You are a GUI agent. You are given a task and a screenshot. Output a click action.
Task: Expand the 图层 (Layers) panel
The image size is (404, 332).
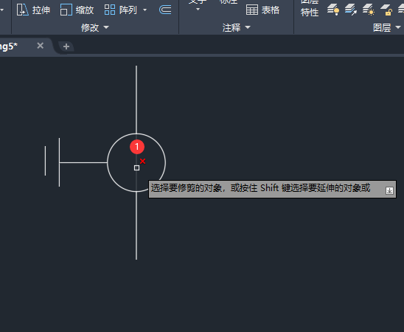coord(387,27)
